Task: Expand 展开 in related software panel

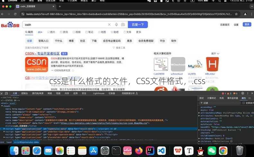Action: (215, 54)
